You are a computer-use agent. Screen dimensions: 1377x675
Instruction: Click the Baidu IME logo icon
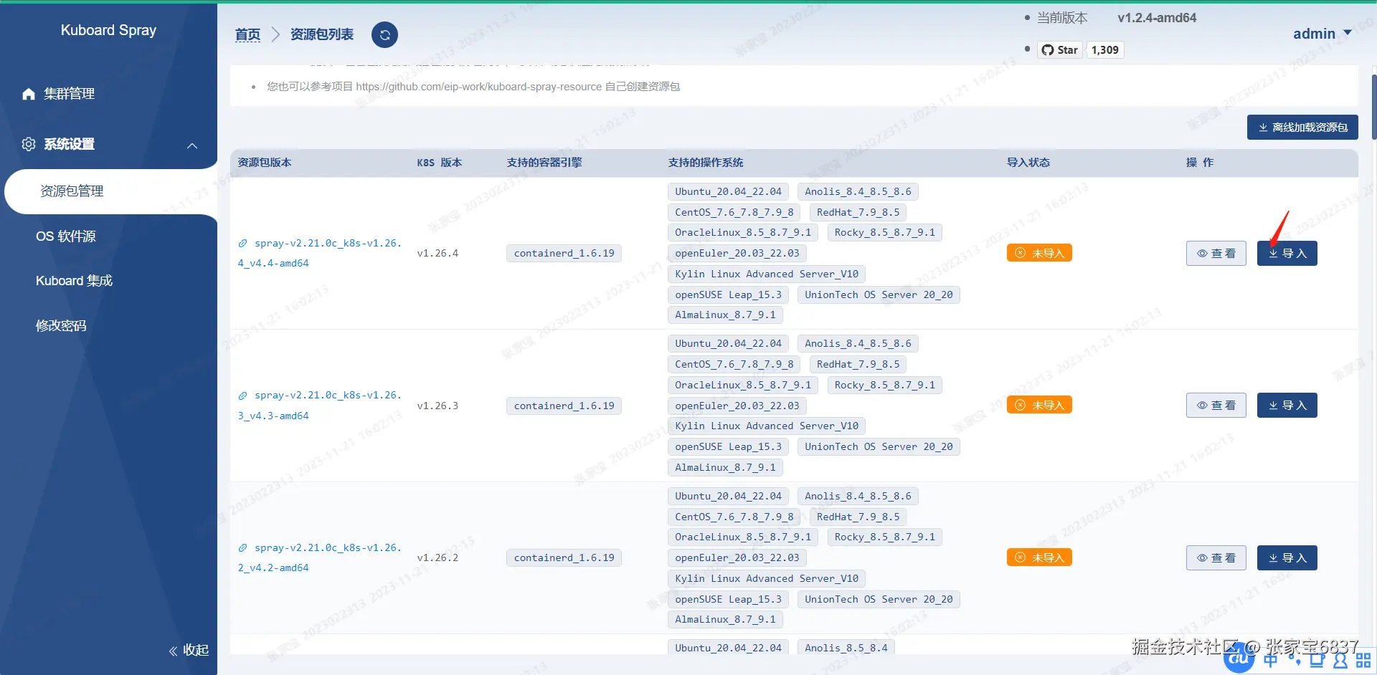(1239, 659)
